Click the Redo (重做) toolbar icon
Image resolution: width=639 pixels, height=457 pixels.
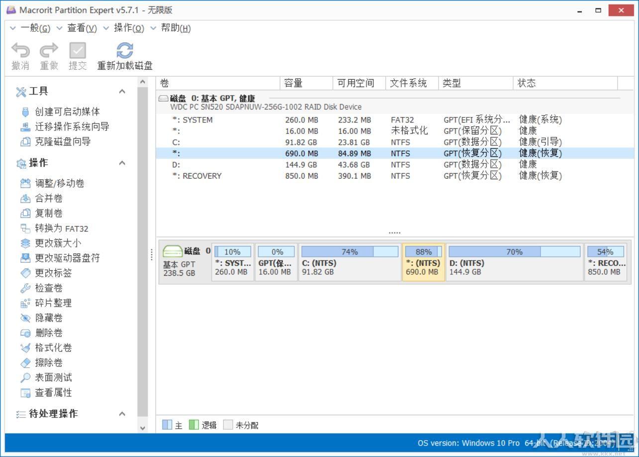click(49, 50)
